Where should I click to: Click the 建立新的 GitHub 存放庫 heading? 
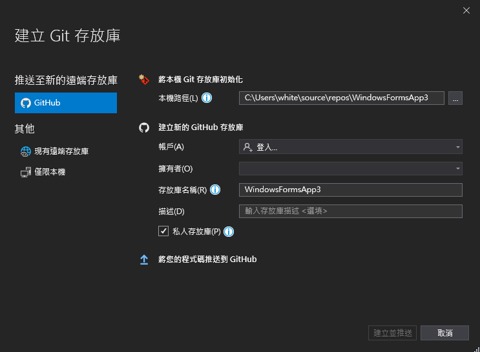point(200,127)
